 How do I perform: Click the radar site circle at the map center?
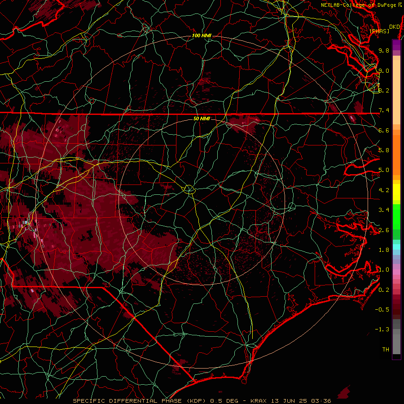click(x=189, y=189)
